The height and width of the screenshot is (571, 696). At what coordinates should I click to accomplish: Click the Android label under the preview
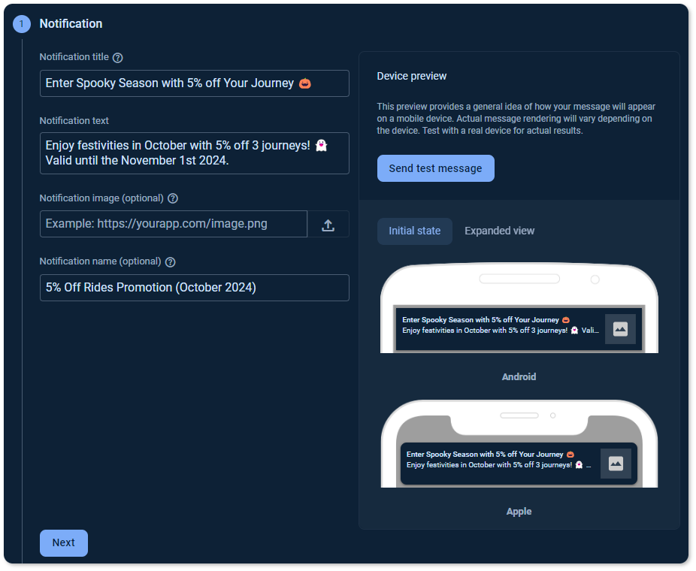pyautogui.click(x=519, y=377)
